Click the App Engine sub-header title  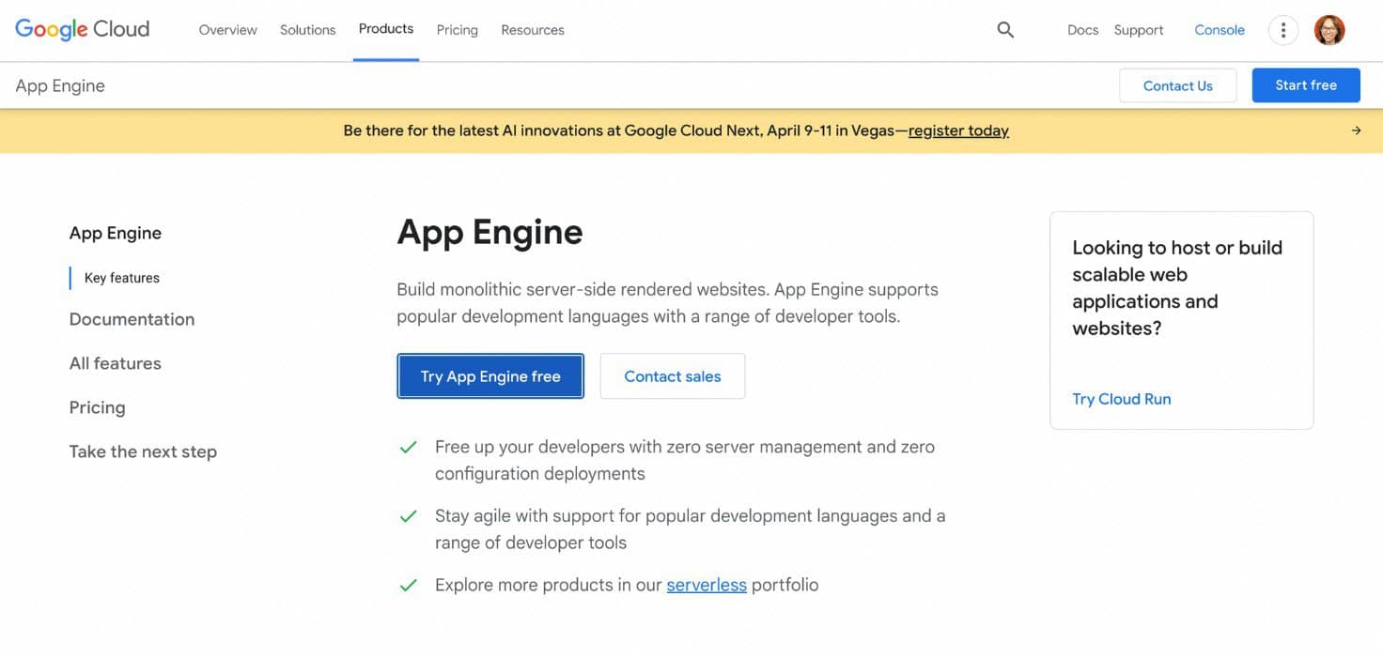pyautogui.click(x=60, y=85)
